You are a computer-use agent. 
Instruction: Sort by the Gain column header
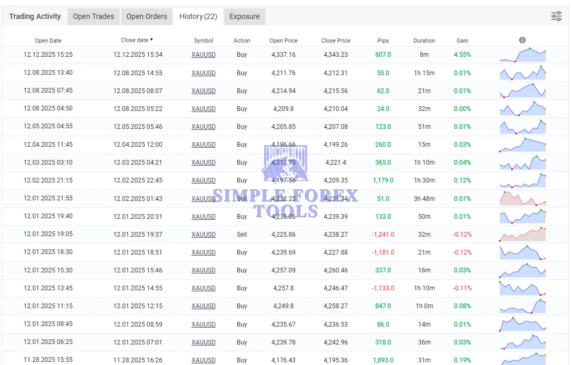[462, 40]
